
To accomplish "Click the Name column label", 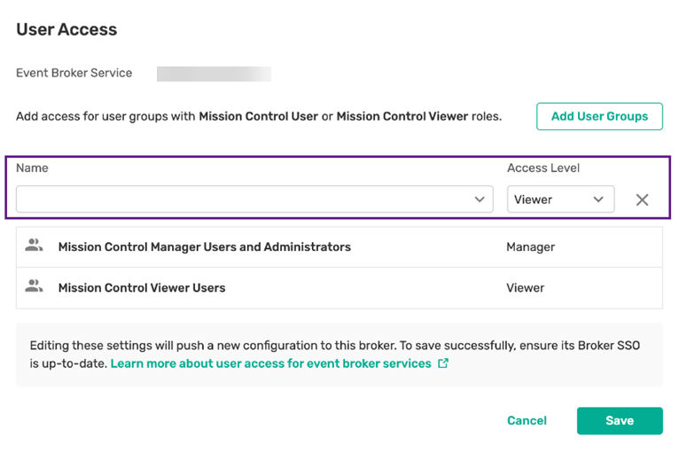I will [32, 168].
